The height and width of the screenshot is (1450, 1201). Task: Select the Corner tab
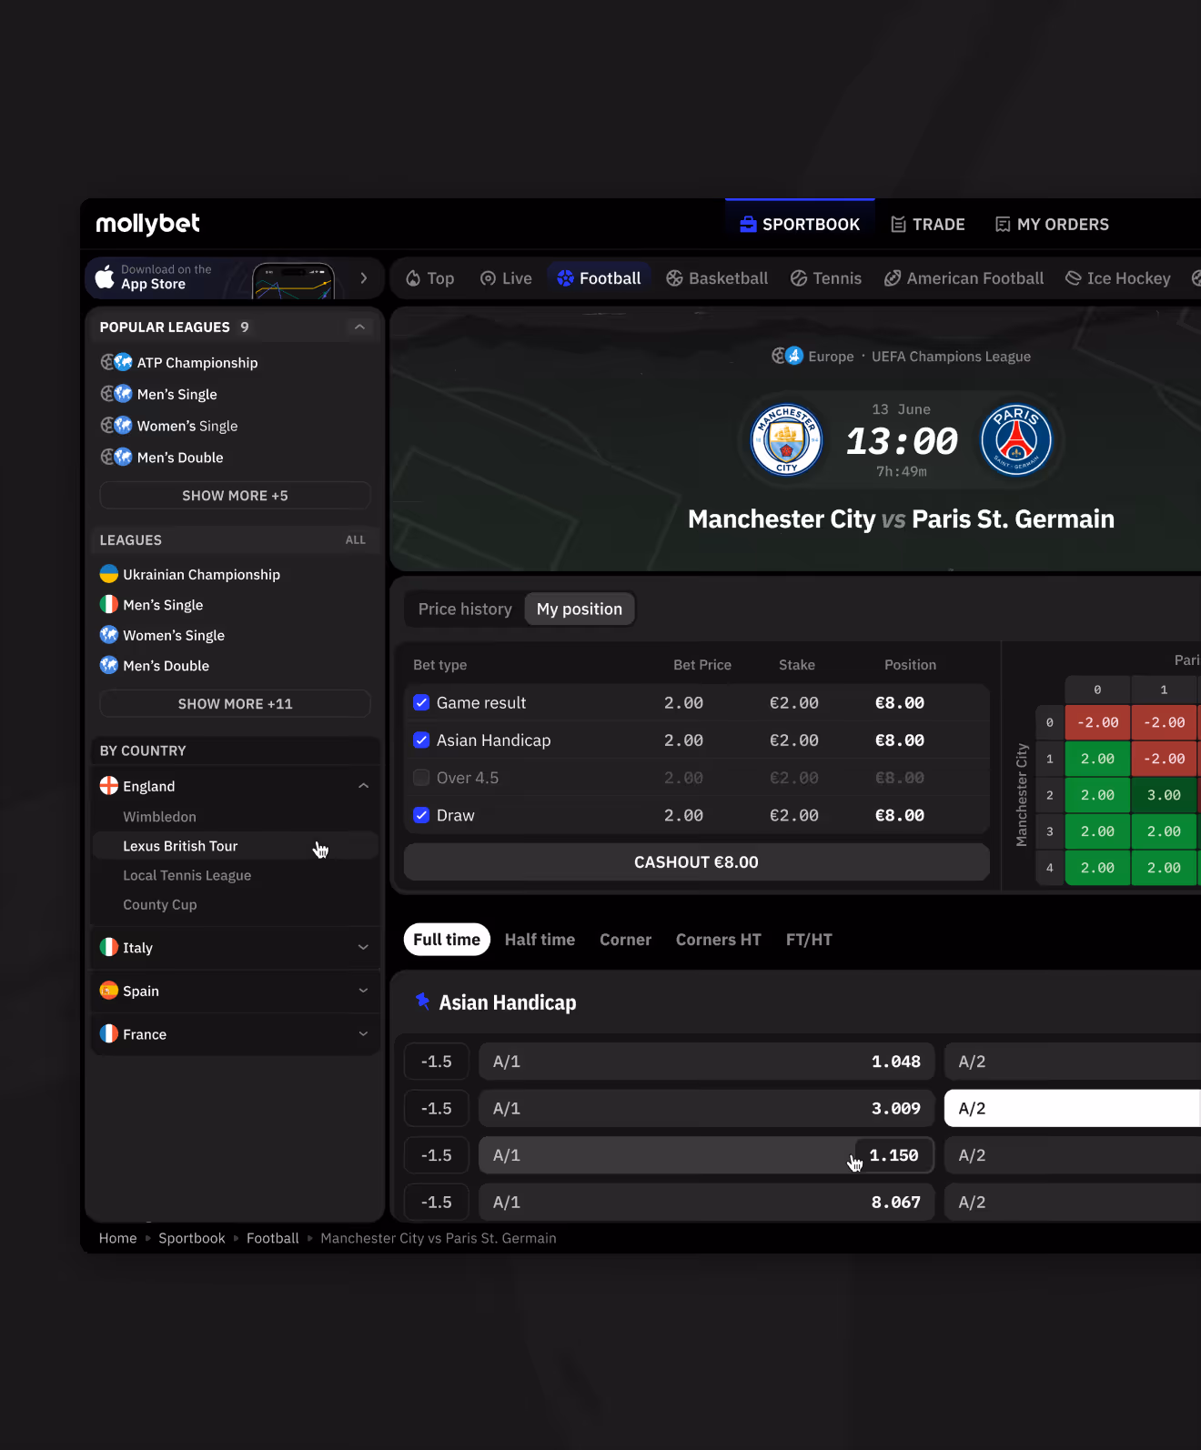tap(625, 940)
